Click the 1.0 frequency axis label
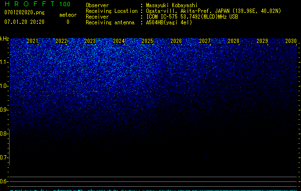Viewport: 301px width, 191px height. (x=4, y=86)
